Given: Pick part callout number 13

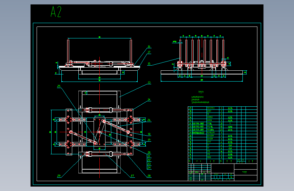Looking at the screenshot, I should click(x=149, y=82).
